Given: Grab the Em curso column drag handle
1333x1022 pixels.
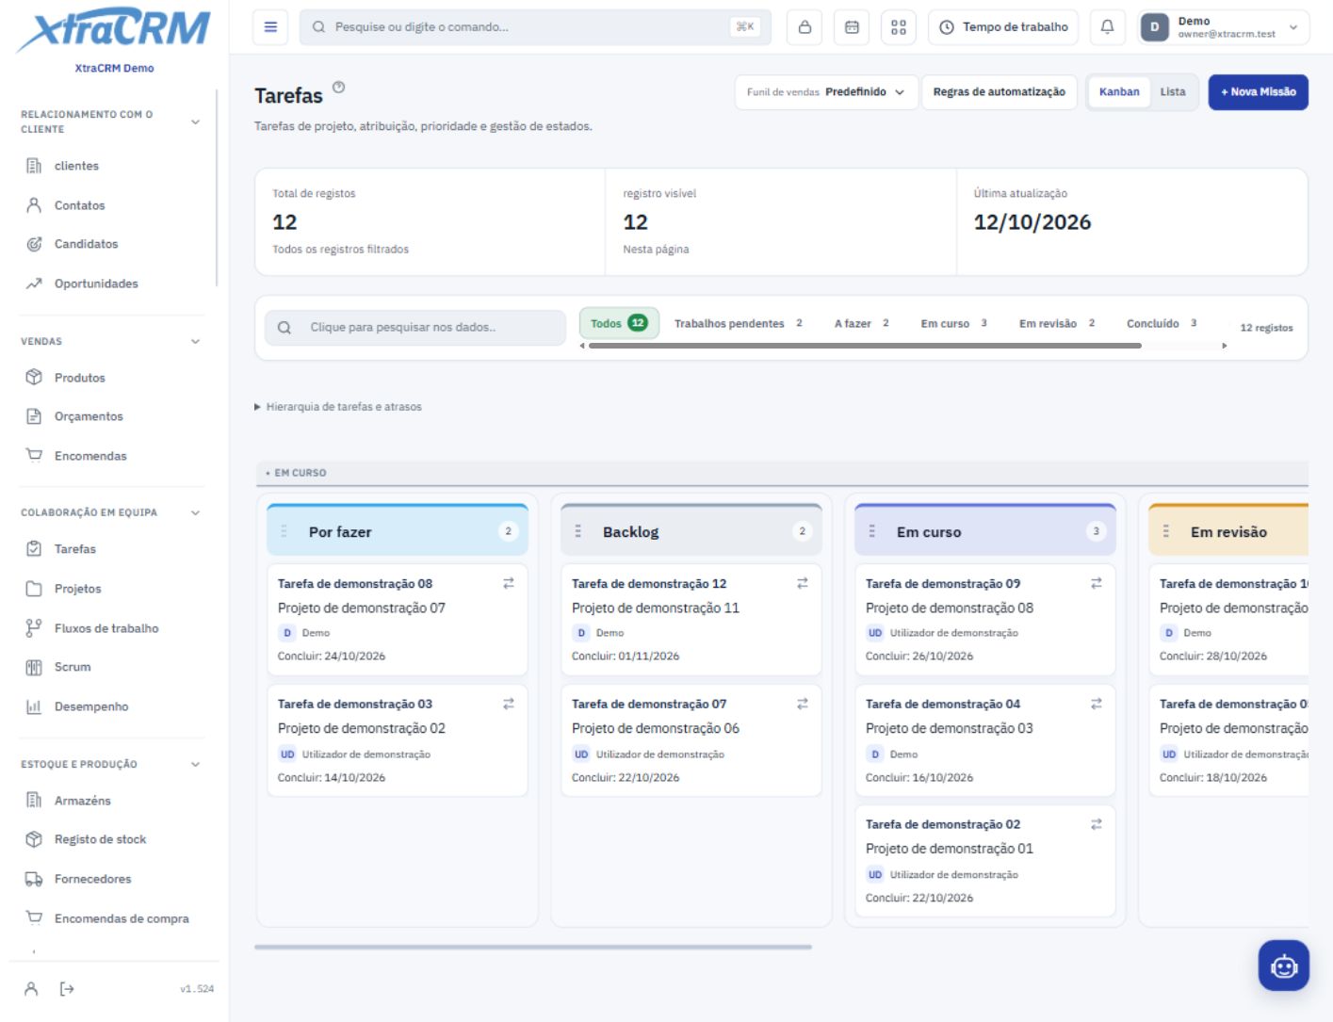Looking at the screenshot, I should coord(872,531).
